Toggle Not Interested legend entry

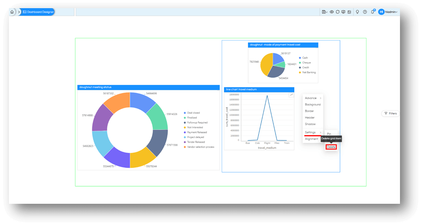tap(193, 128)
